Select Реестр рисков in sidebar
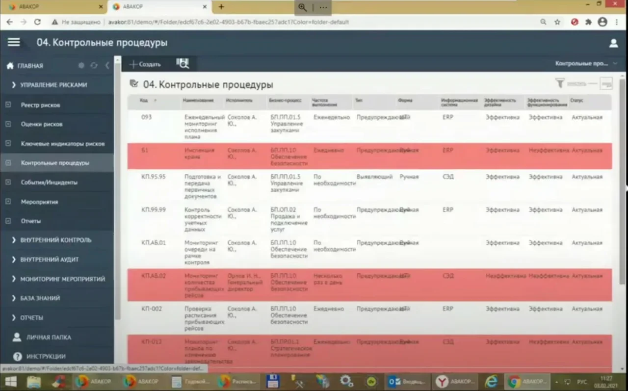 40,105
